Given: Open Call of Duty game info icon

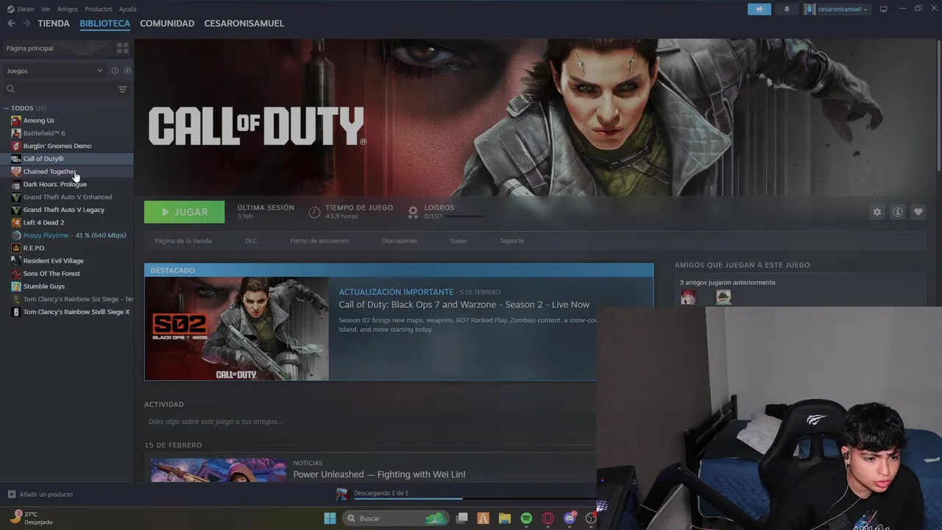Looking at the screenshot, I should point(897,212).
